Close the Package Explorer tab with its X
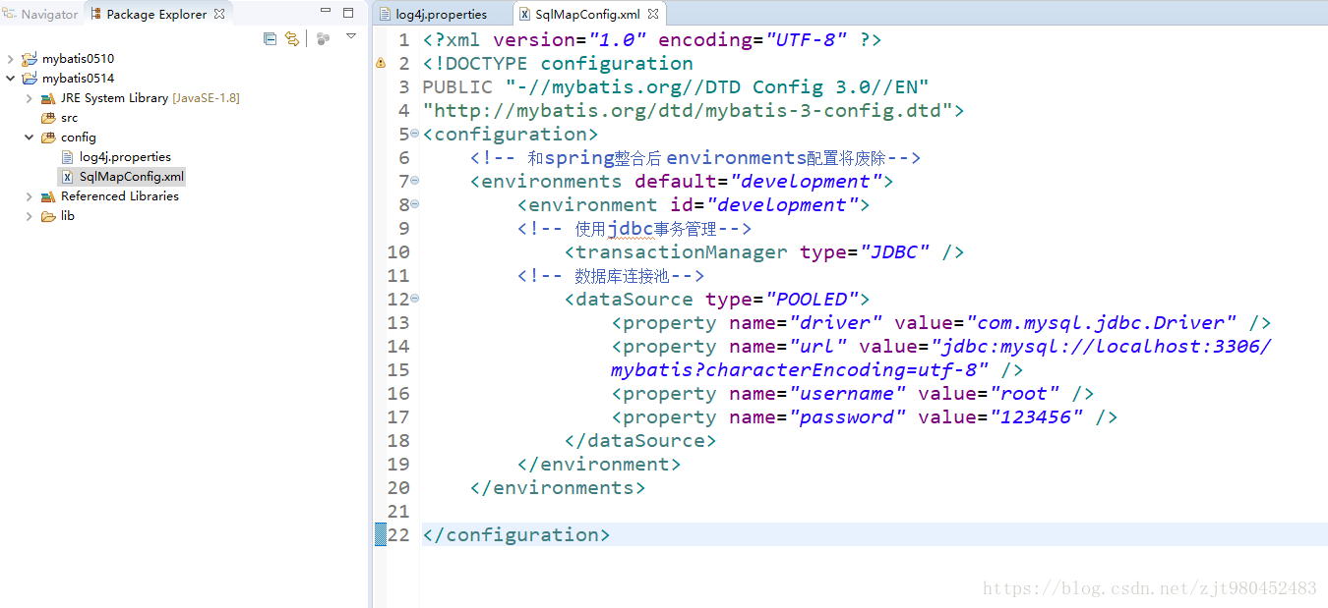 click(219, 14)
